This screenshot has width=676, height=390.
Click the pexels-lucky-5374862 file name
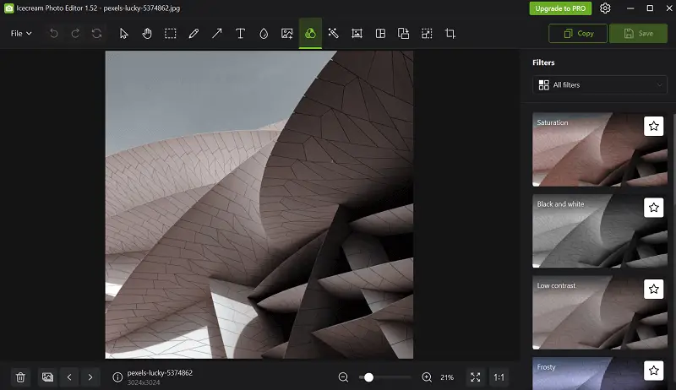coord(160,373)
